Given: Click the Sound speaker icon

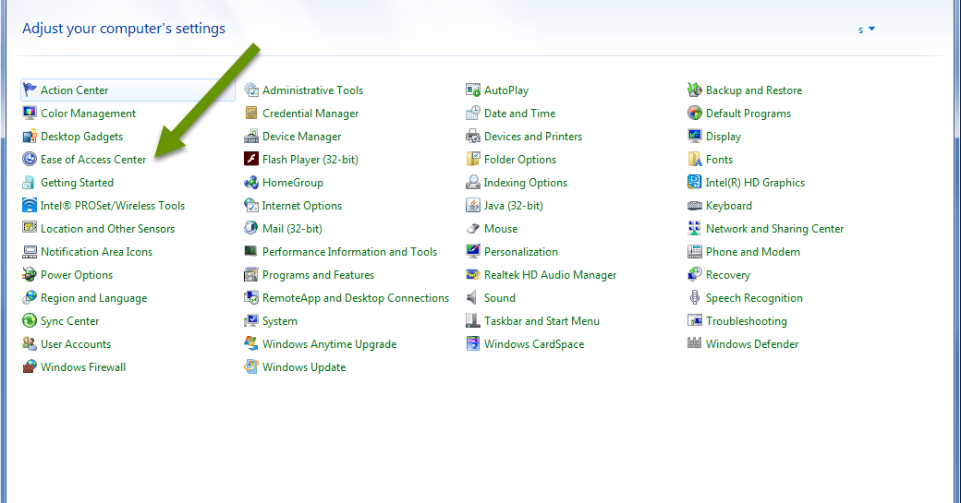Looking at the screenshot, I should coord(473,298).
